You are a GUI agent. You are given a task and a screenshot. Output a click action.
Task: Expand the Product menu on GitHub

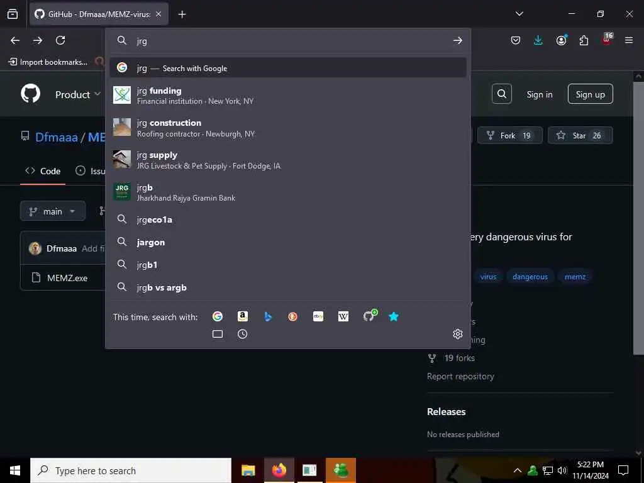point(77,94)
